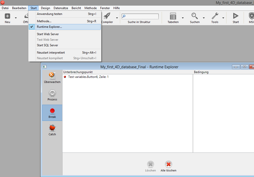Expand the dropdown arrow beside Tabellen
This screenshot has height=177, width=254.
click(x=183, y=18)
